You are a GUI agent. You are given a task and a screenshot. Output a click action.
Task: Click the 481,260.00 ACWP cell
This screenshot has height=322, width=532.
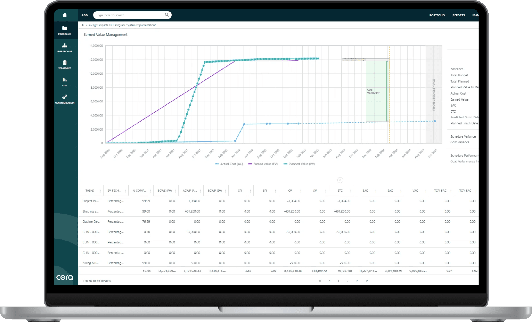[192, 211]
